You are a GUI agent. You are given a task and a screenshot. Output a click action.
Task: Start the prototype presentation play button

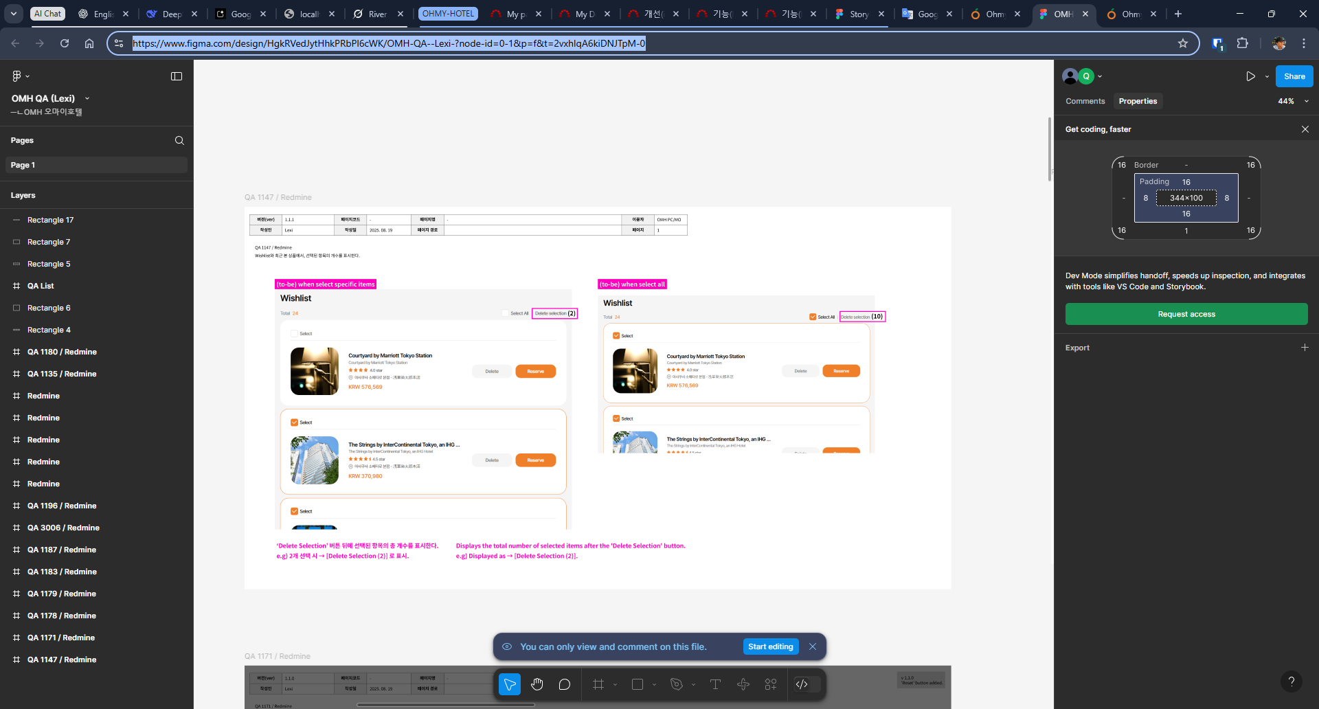point(1250,76)
